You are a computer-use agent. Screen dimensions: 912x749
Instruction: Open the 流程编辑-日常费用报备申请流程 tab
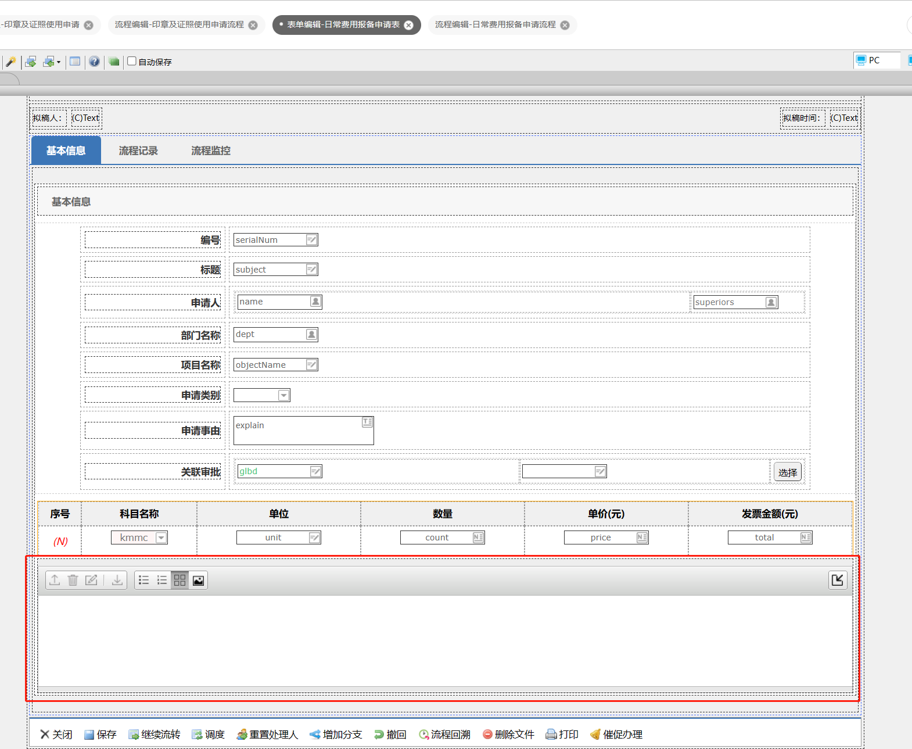(x=495, y=24)
